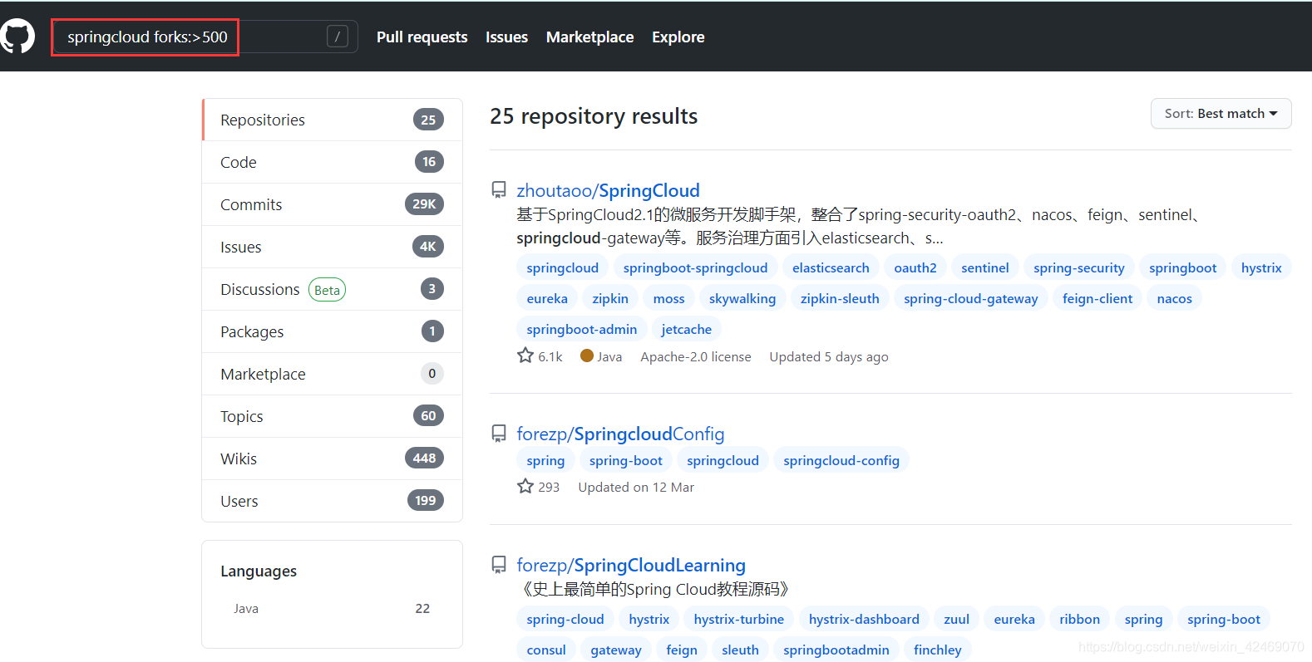This screenshot has width=1312, height=662.
Task: Click the moss topic tag
Action: point(668,298)
